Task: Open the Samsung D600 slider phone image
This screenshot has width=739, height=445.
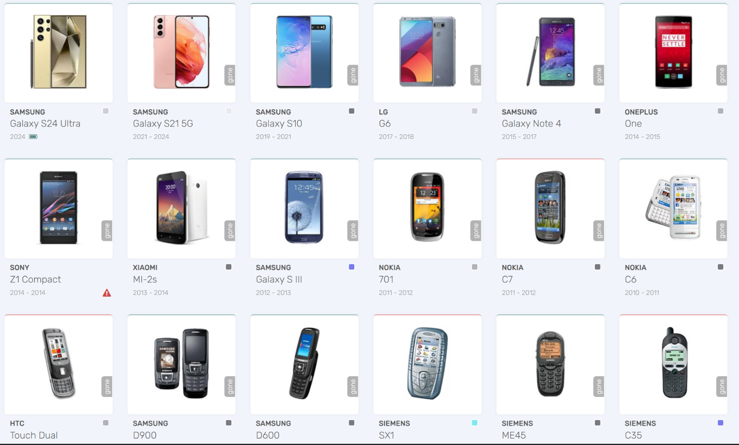Action: pyautogui.click(x=304, y=364)
